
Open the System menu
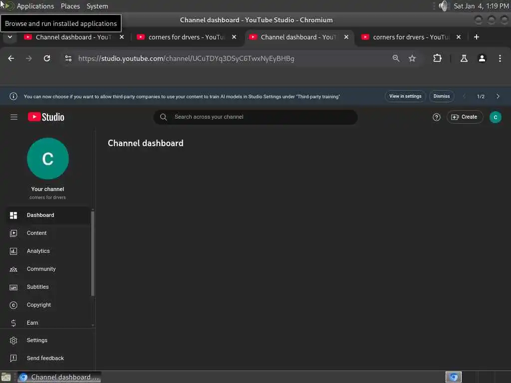97,6
